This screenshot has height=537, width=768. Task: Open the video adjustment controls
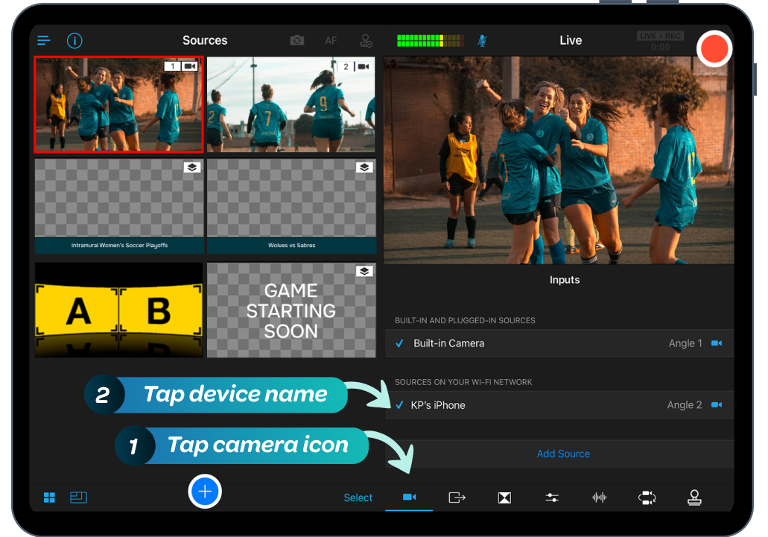pos(552,497)
